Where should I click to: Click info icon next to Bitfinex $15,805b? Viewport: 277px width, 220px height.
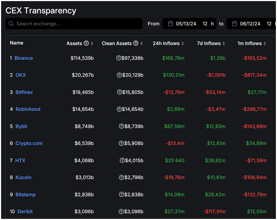pos(119,92)
